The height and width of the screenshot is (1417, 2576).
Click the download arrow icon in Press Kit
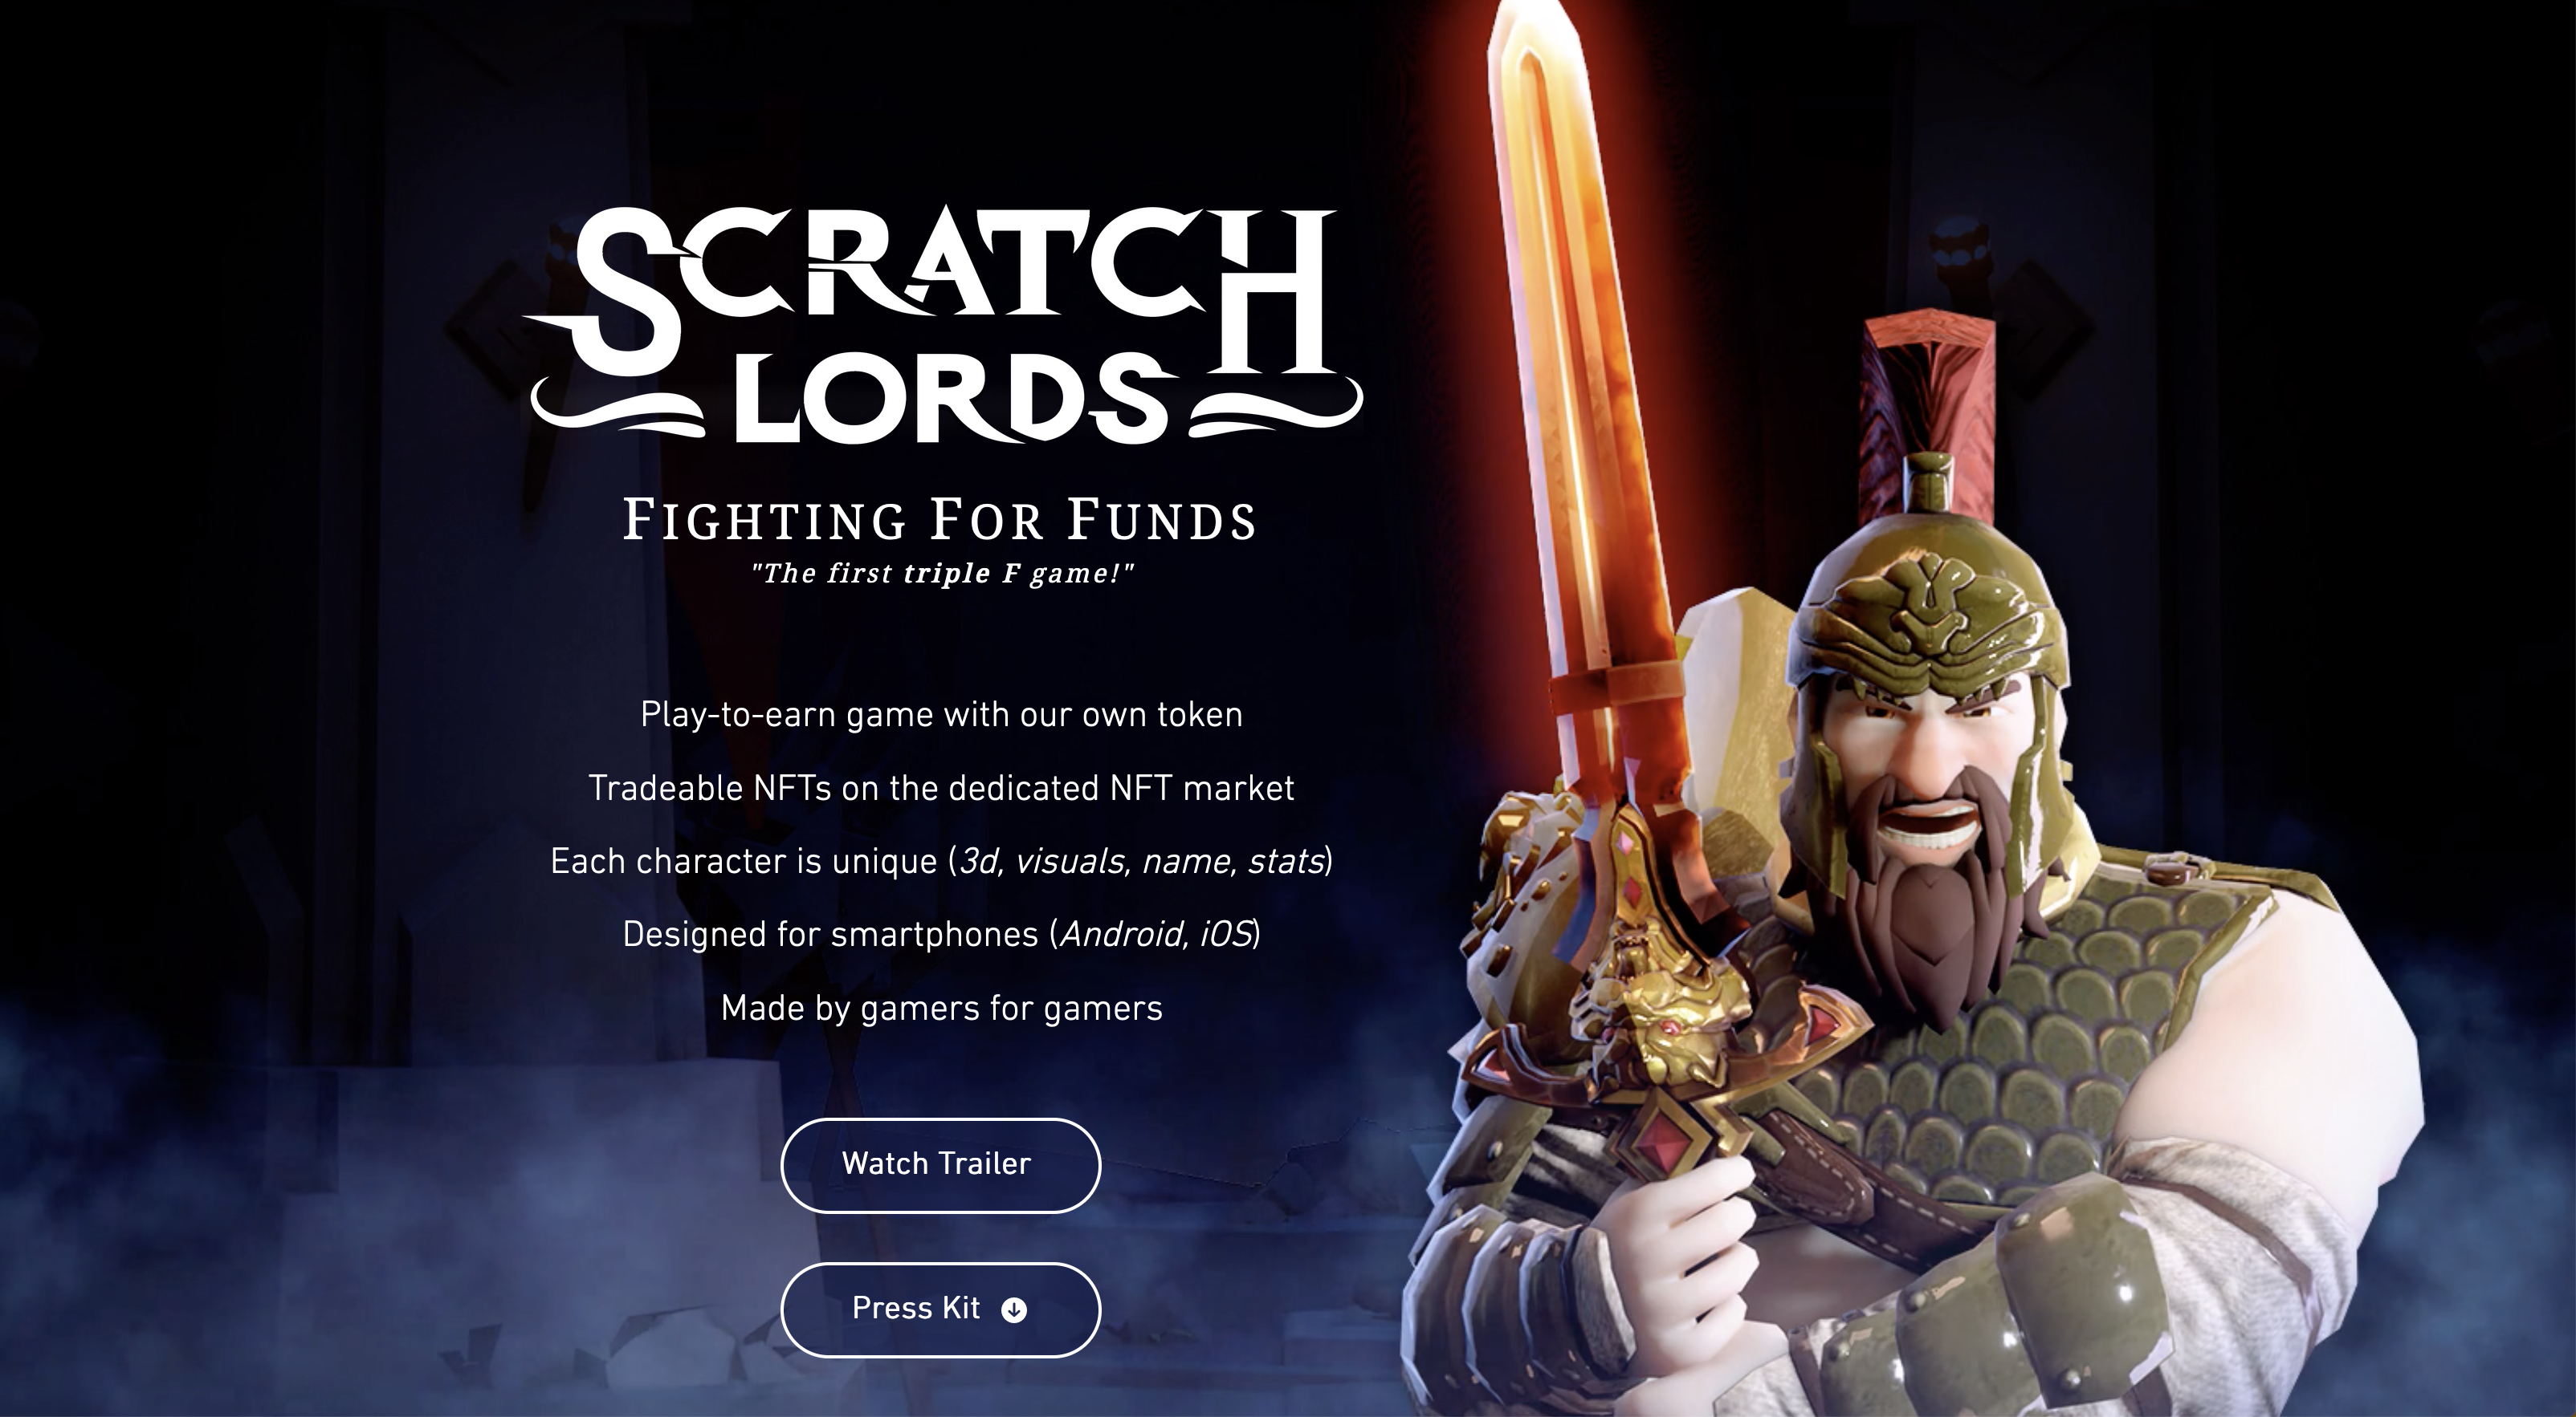1014,1310
